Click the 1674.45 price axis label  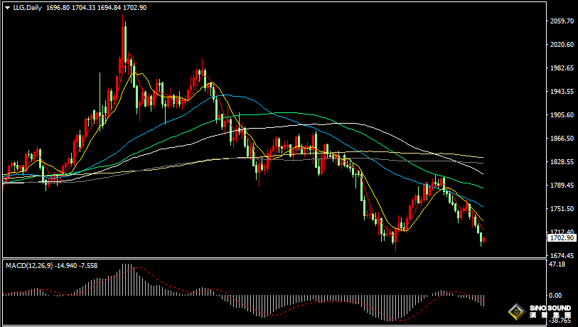coord(562,255)
